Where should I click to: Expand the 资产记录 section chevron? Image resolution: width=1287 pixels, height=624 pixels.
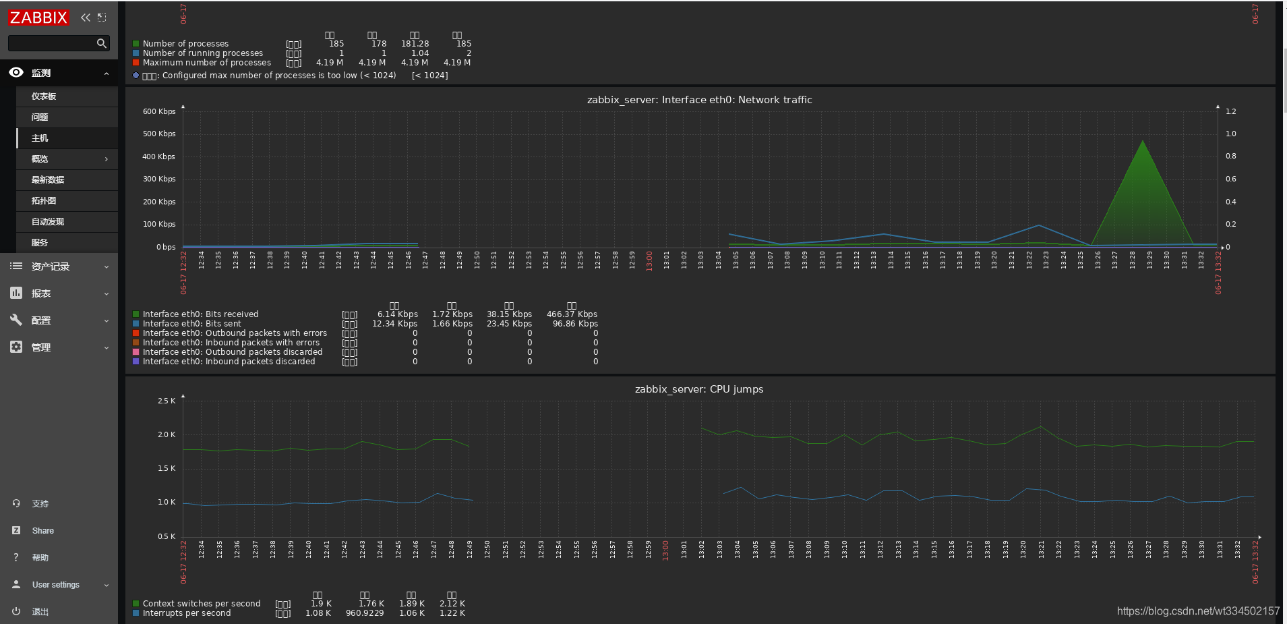pyautogui.click(x=107, y=267)
